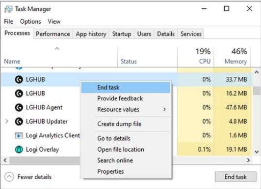Image resolution: width=261 pixels, height=189 pixels.
Task: Click the selected LGHUB process icon
Action: (19, 79)
